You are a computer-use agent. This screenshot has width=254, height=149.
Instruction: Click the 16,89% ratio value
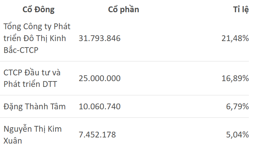coord(235,78)
